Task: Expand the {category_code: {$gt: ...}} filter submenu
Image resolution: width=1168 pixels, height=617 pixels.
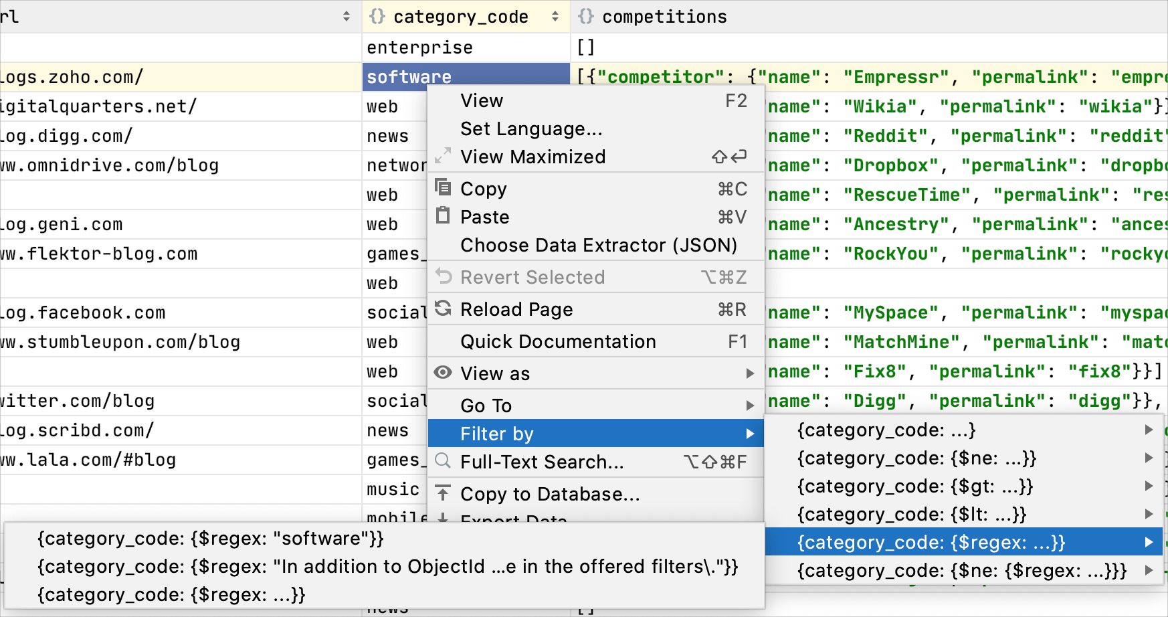Action: coord(1149,487)
